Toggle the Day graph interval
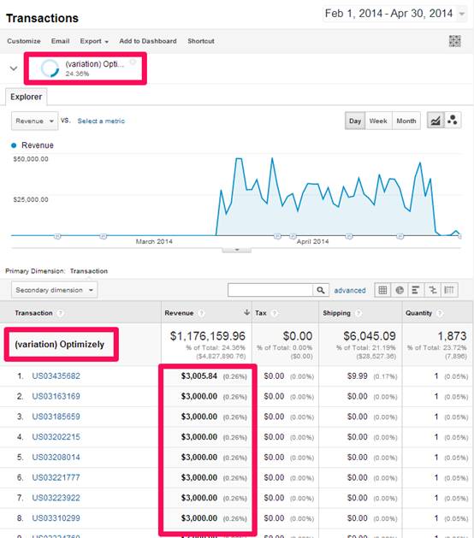The height and width of the screenshot is (538, 474). tap(355, 121)
